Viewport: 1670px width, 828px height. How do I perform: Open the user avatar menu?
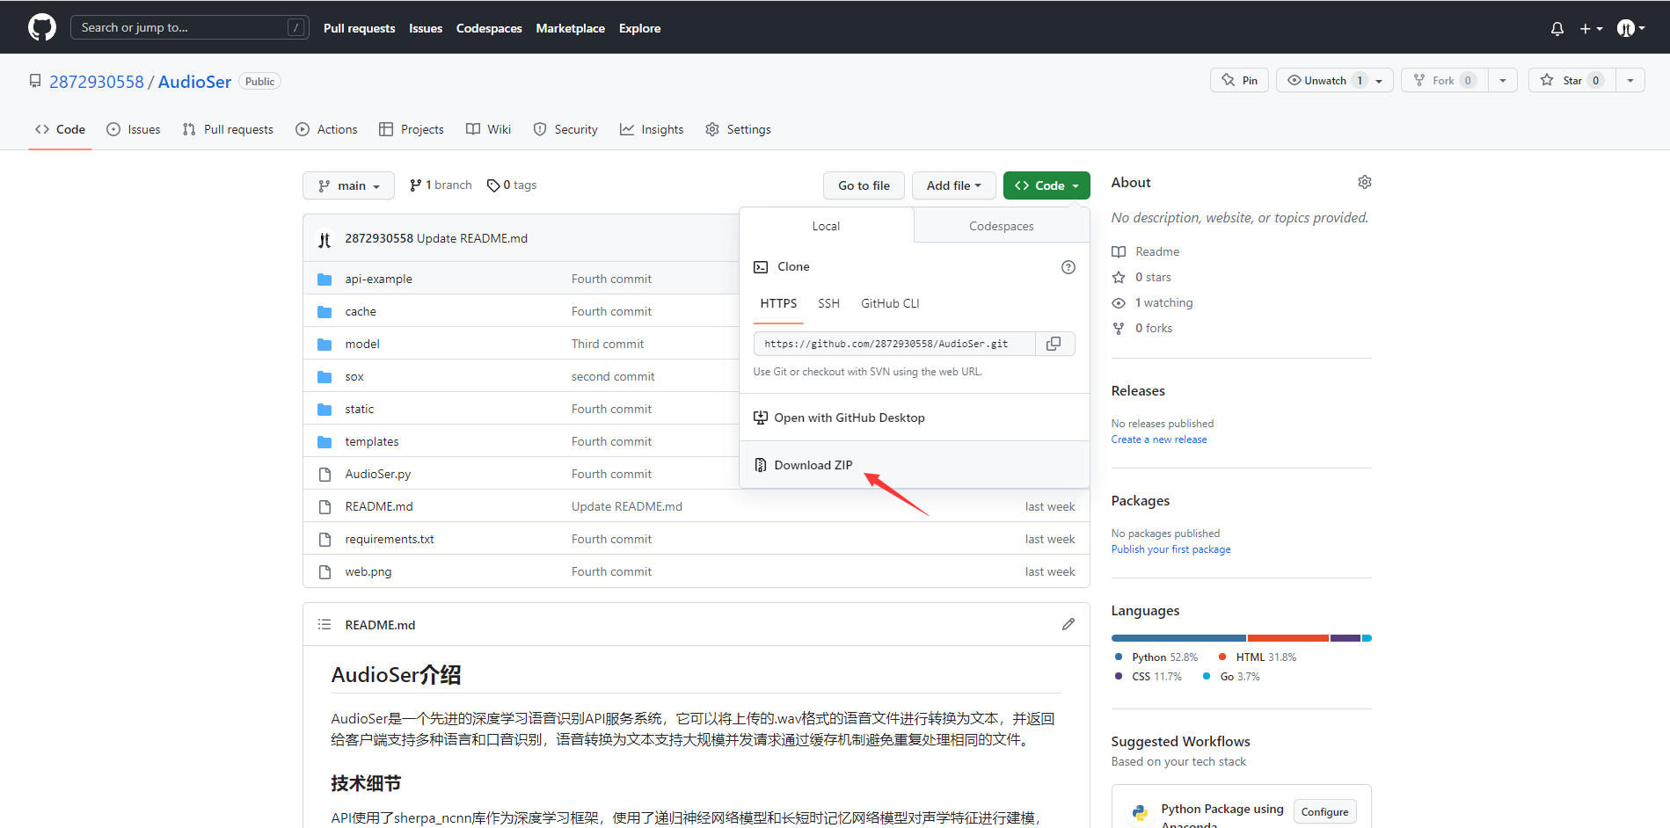1630,28
